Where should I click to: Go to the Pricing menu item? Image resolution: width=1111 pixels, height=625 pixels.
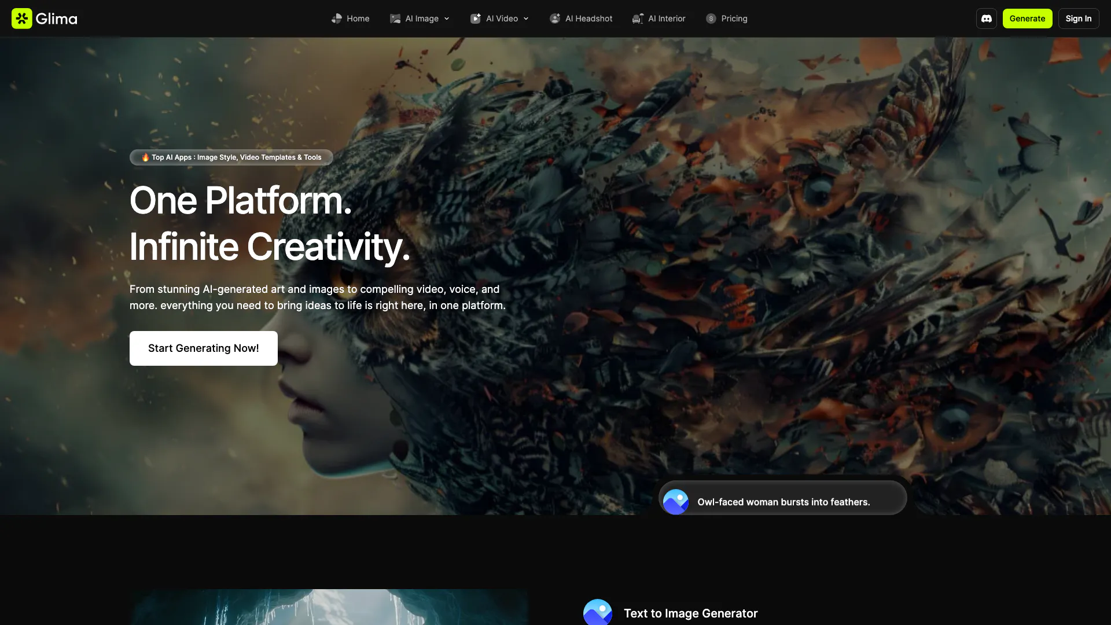click(x=734, y=19)
